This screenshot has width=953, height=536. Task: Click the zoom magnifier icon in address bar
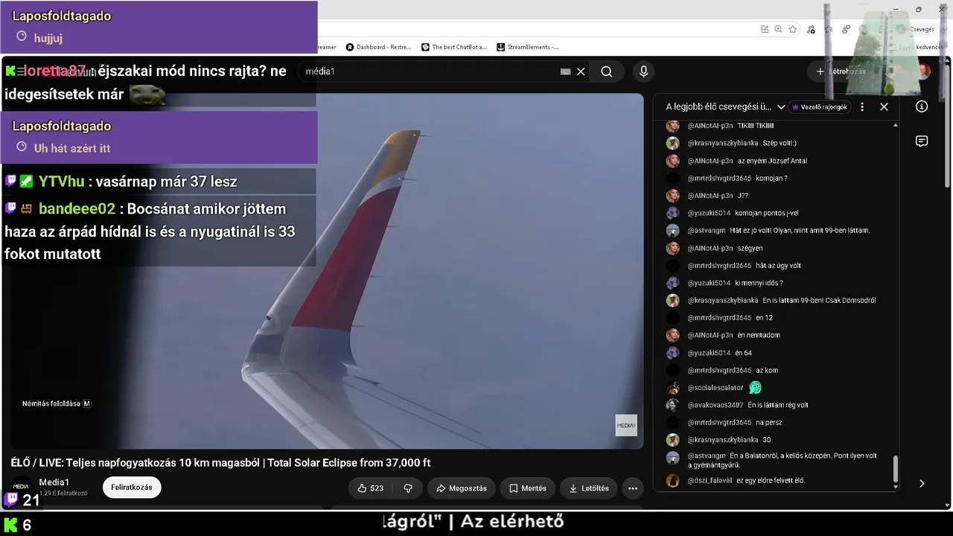(779, 29)
